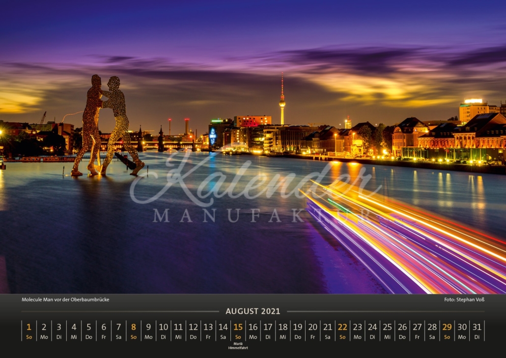Click the Foto: Stephan Voß credit
506x358 pixels.
(x=464, y=300)
